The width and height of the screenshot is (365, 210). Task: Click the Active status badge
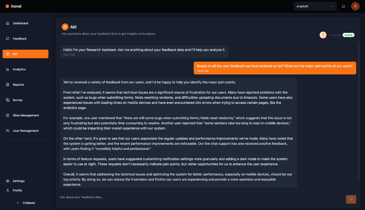(348, 35)
